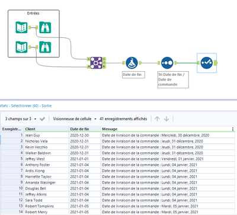
Task: Select row number 10 header
Action: (12, 188)
